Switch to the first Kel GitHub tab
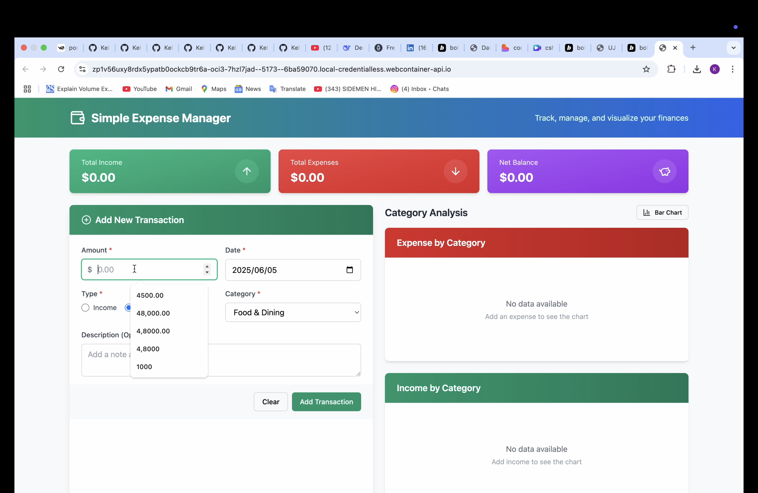Viewport: 758px width, 493px height. pyautogui.click(x=99, y=48)
